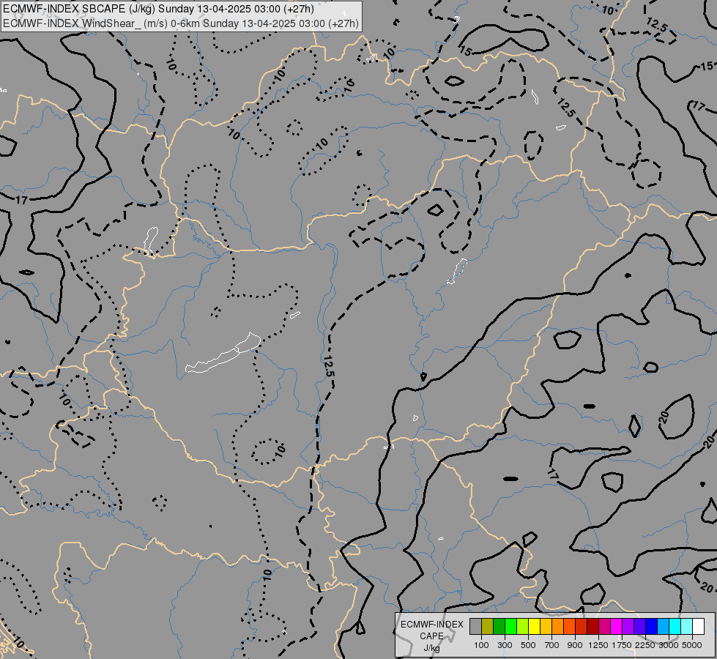Viewport: 717px width, 659px height.
Task: Click the legend value 700
Action: (x=552, y=645)
